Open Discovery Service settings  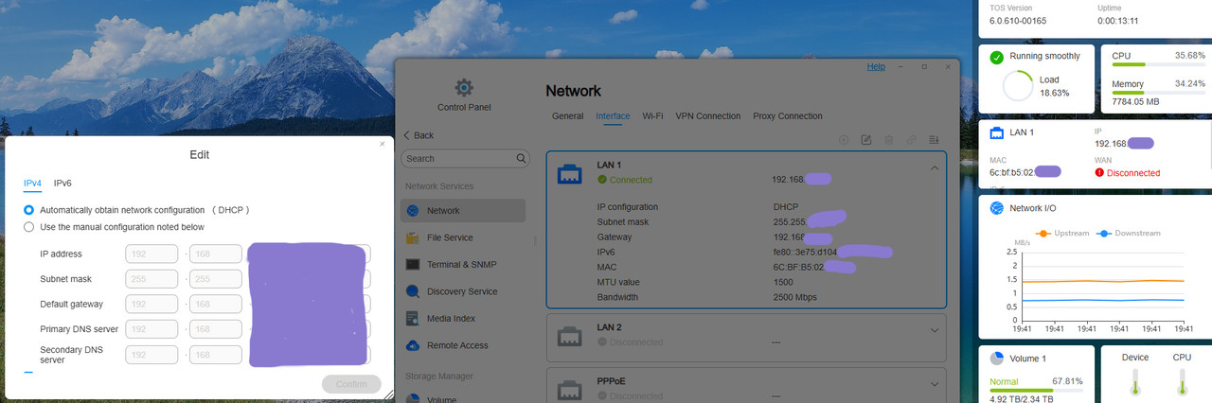[463, 291]
